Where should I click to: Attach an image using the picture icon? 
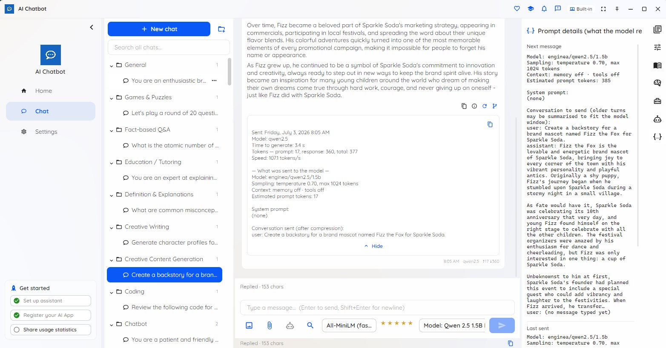pos(249,325)
